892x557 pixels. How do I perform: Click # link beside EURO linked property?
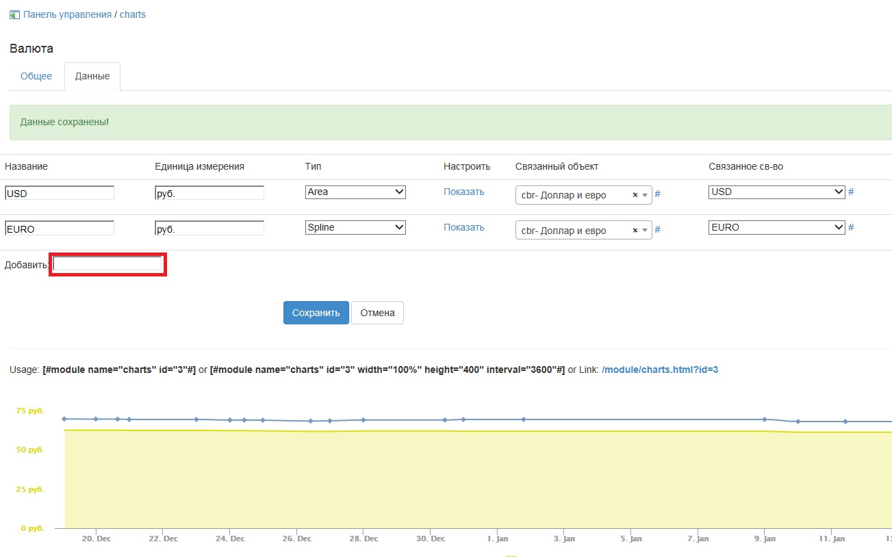[x=851, y=228]
